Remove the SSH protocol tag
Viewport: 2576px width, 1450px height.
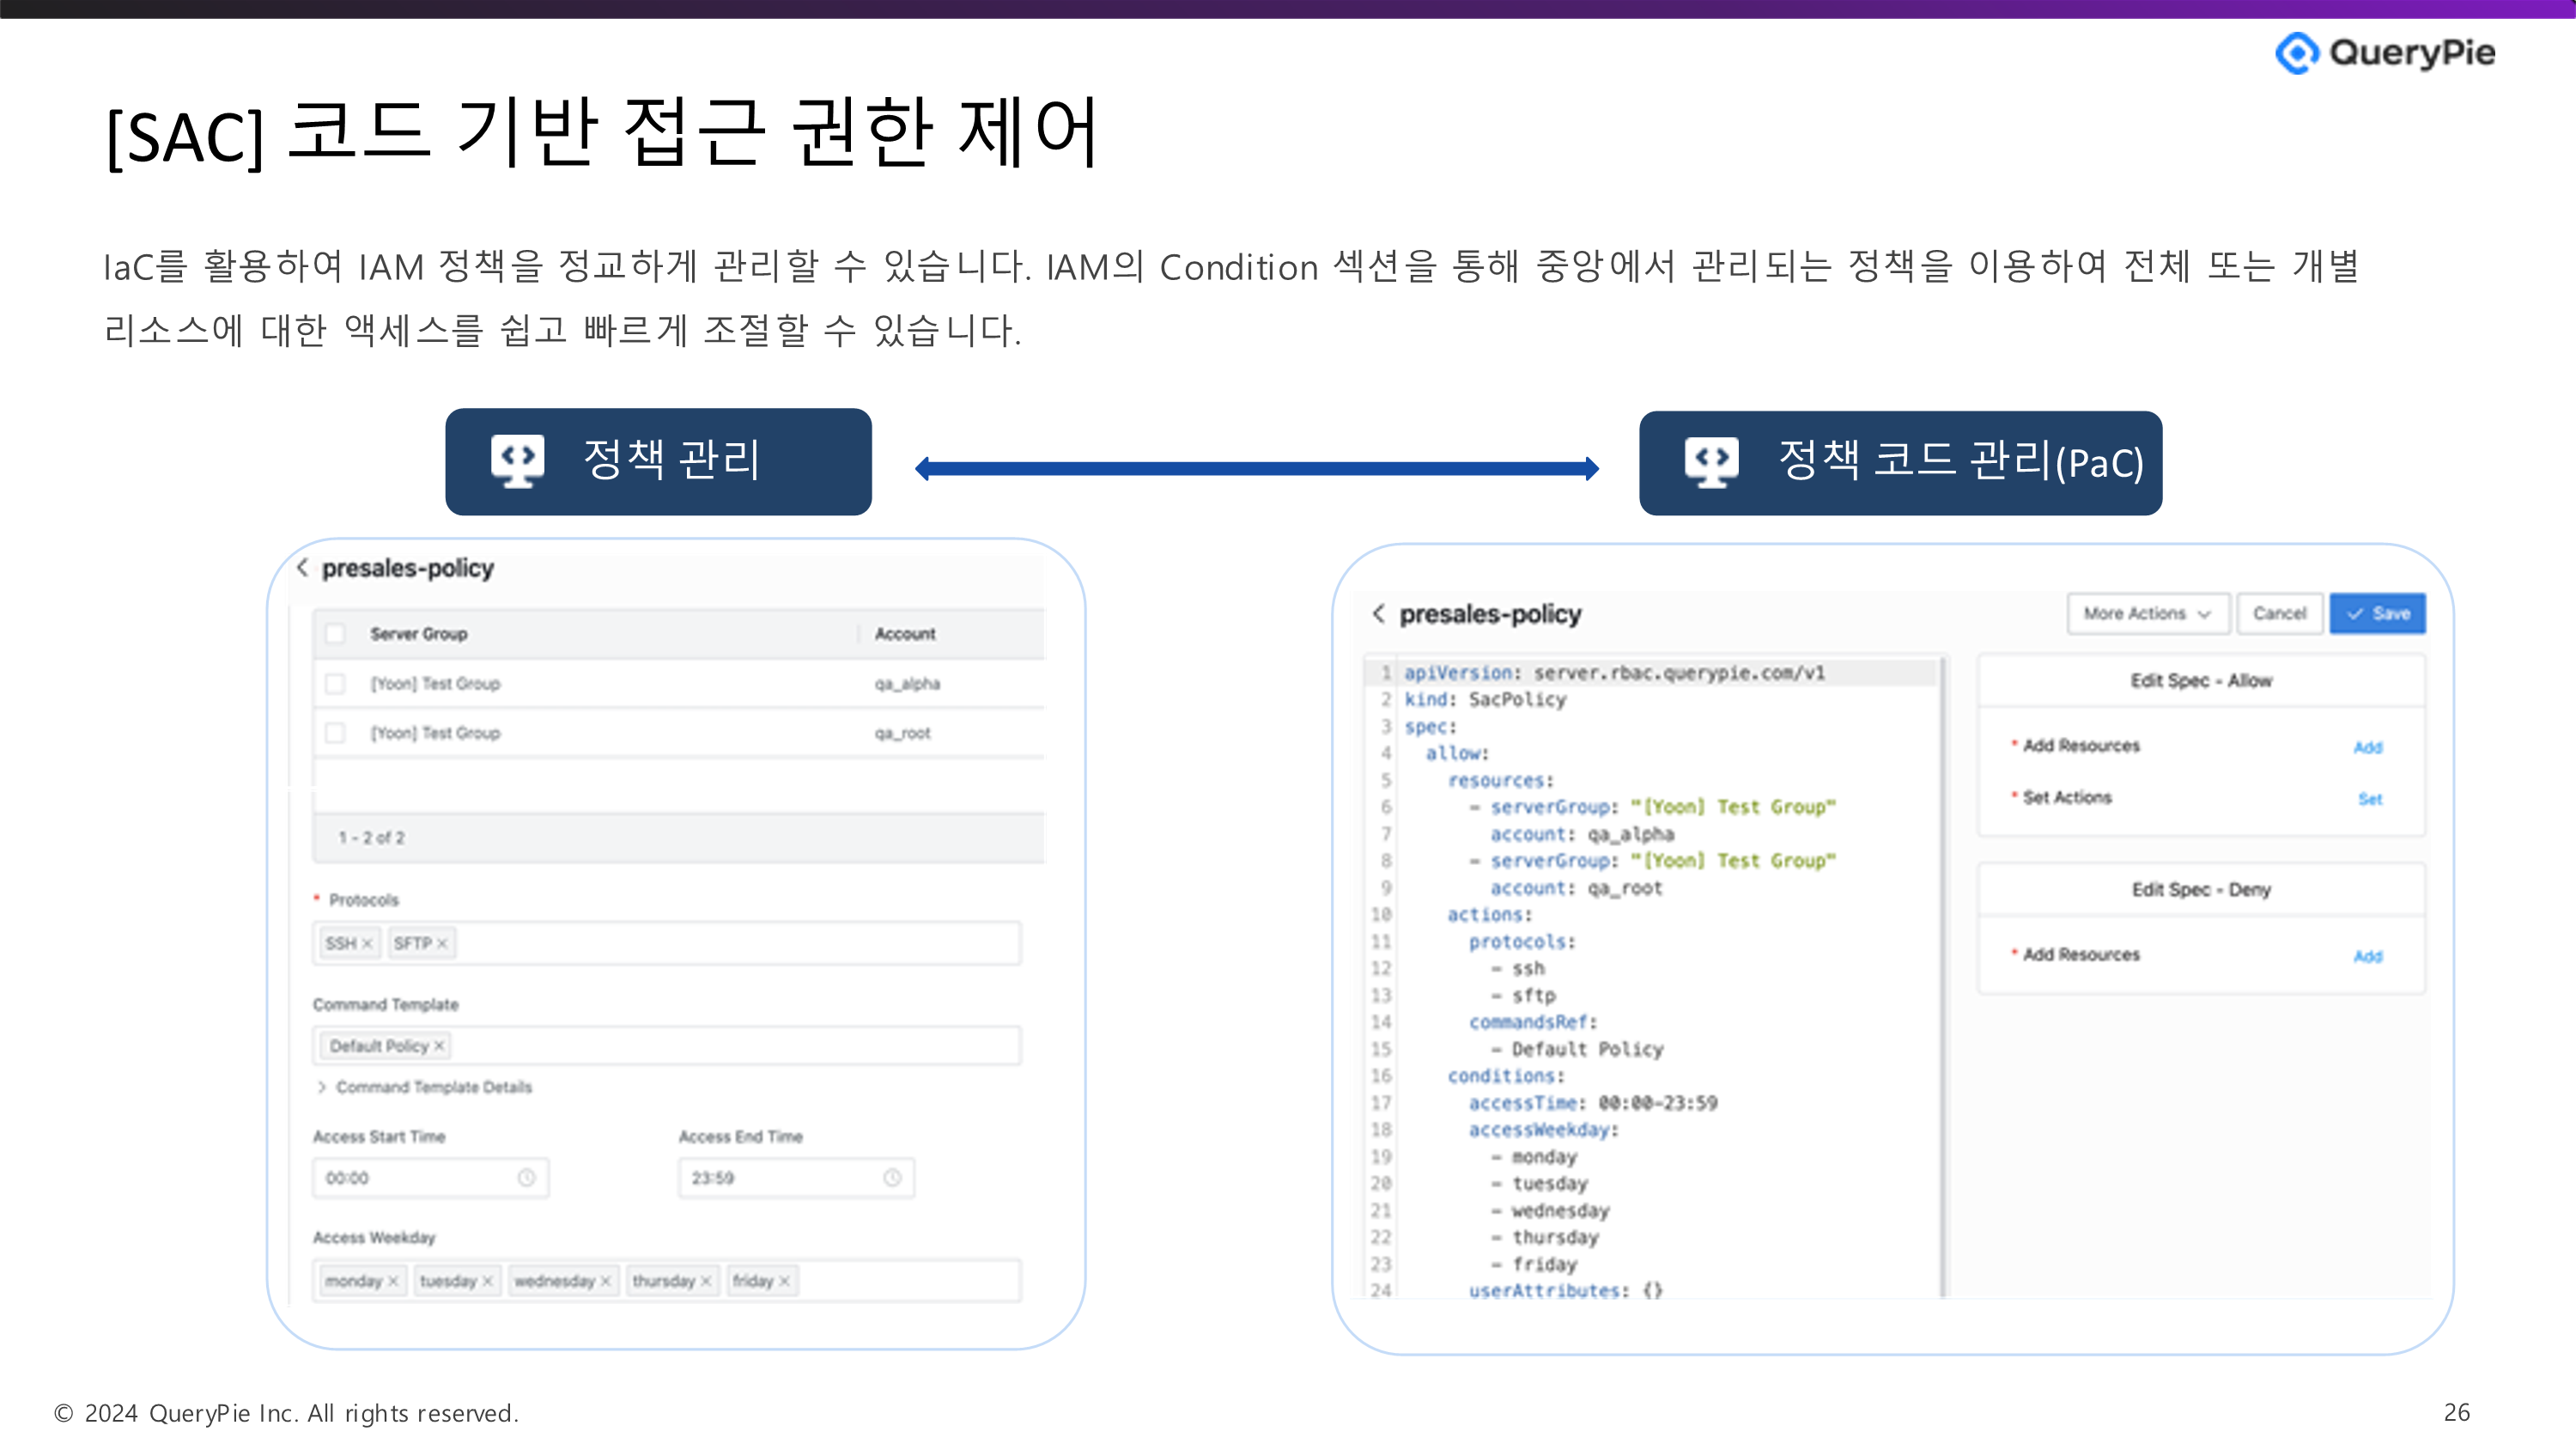click(367, 944)
